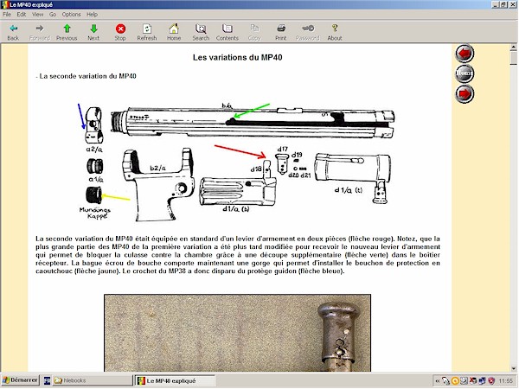Click the d1/a (t) part label
The width and height of the screenshot is (519, 389).
click(x=349, y=190)
